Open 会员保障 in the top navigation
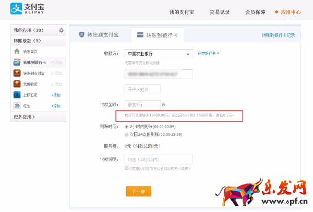This screenshot has width=313, height=212. [255, 12]
